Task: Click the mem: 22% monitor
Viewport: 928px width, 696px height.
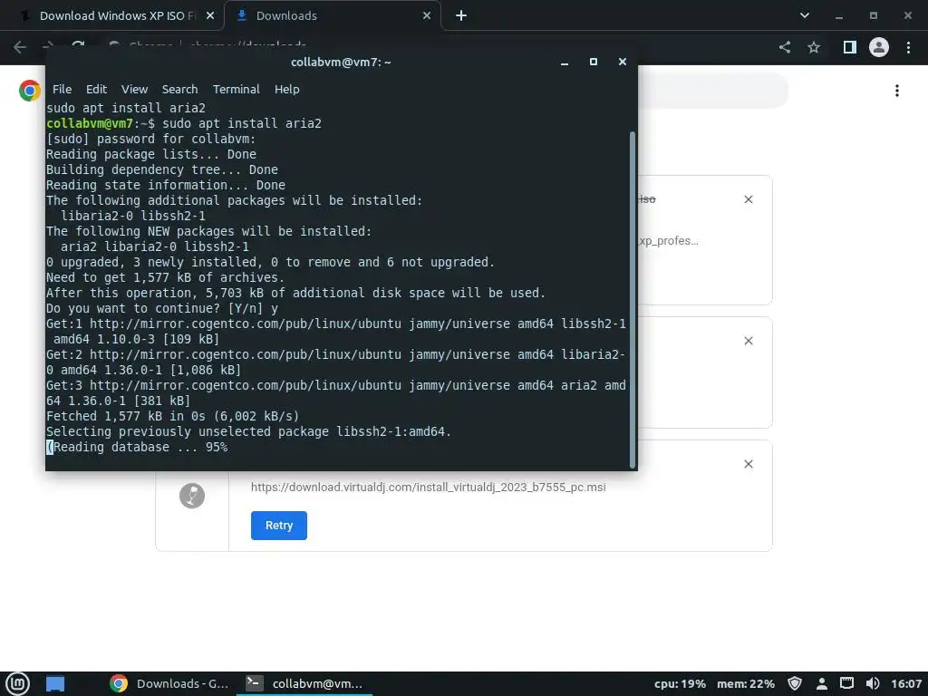Action: click(x=746, y=683)
